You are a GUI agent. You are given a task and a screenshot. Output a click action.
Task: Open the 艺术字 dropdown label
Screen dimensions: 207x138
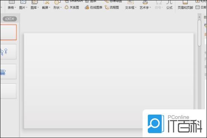click(x=145, y=8)
